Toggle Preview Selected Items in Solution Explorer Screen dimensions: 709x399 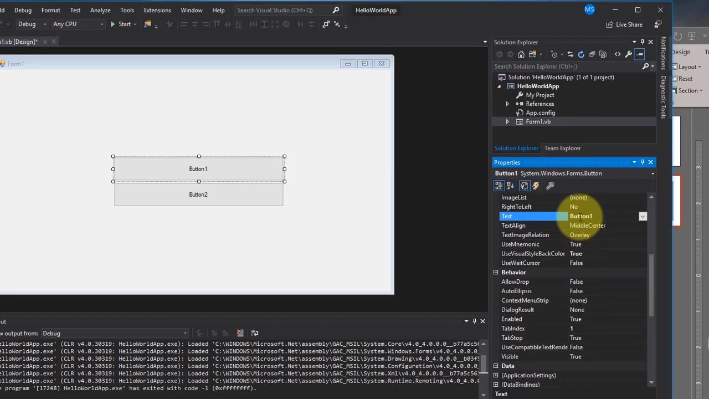pos(639,54)
